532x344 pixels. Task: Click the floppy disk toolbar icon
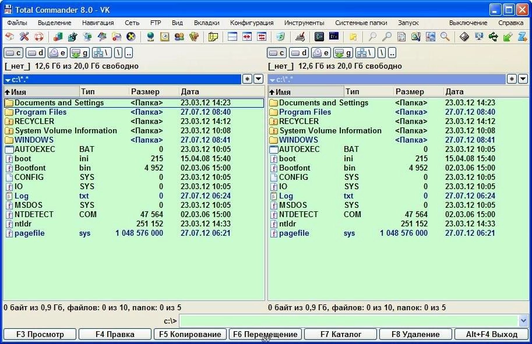(464, 36)
